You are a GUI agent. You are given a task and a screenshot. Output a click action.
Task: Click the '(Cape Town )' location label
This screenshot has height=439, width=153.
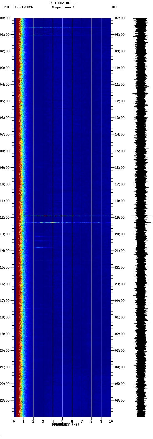click(63, 7)
